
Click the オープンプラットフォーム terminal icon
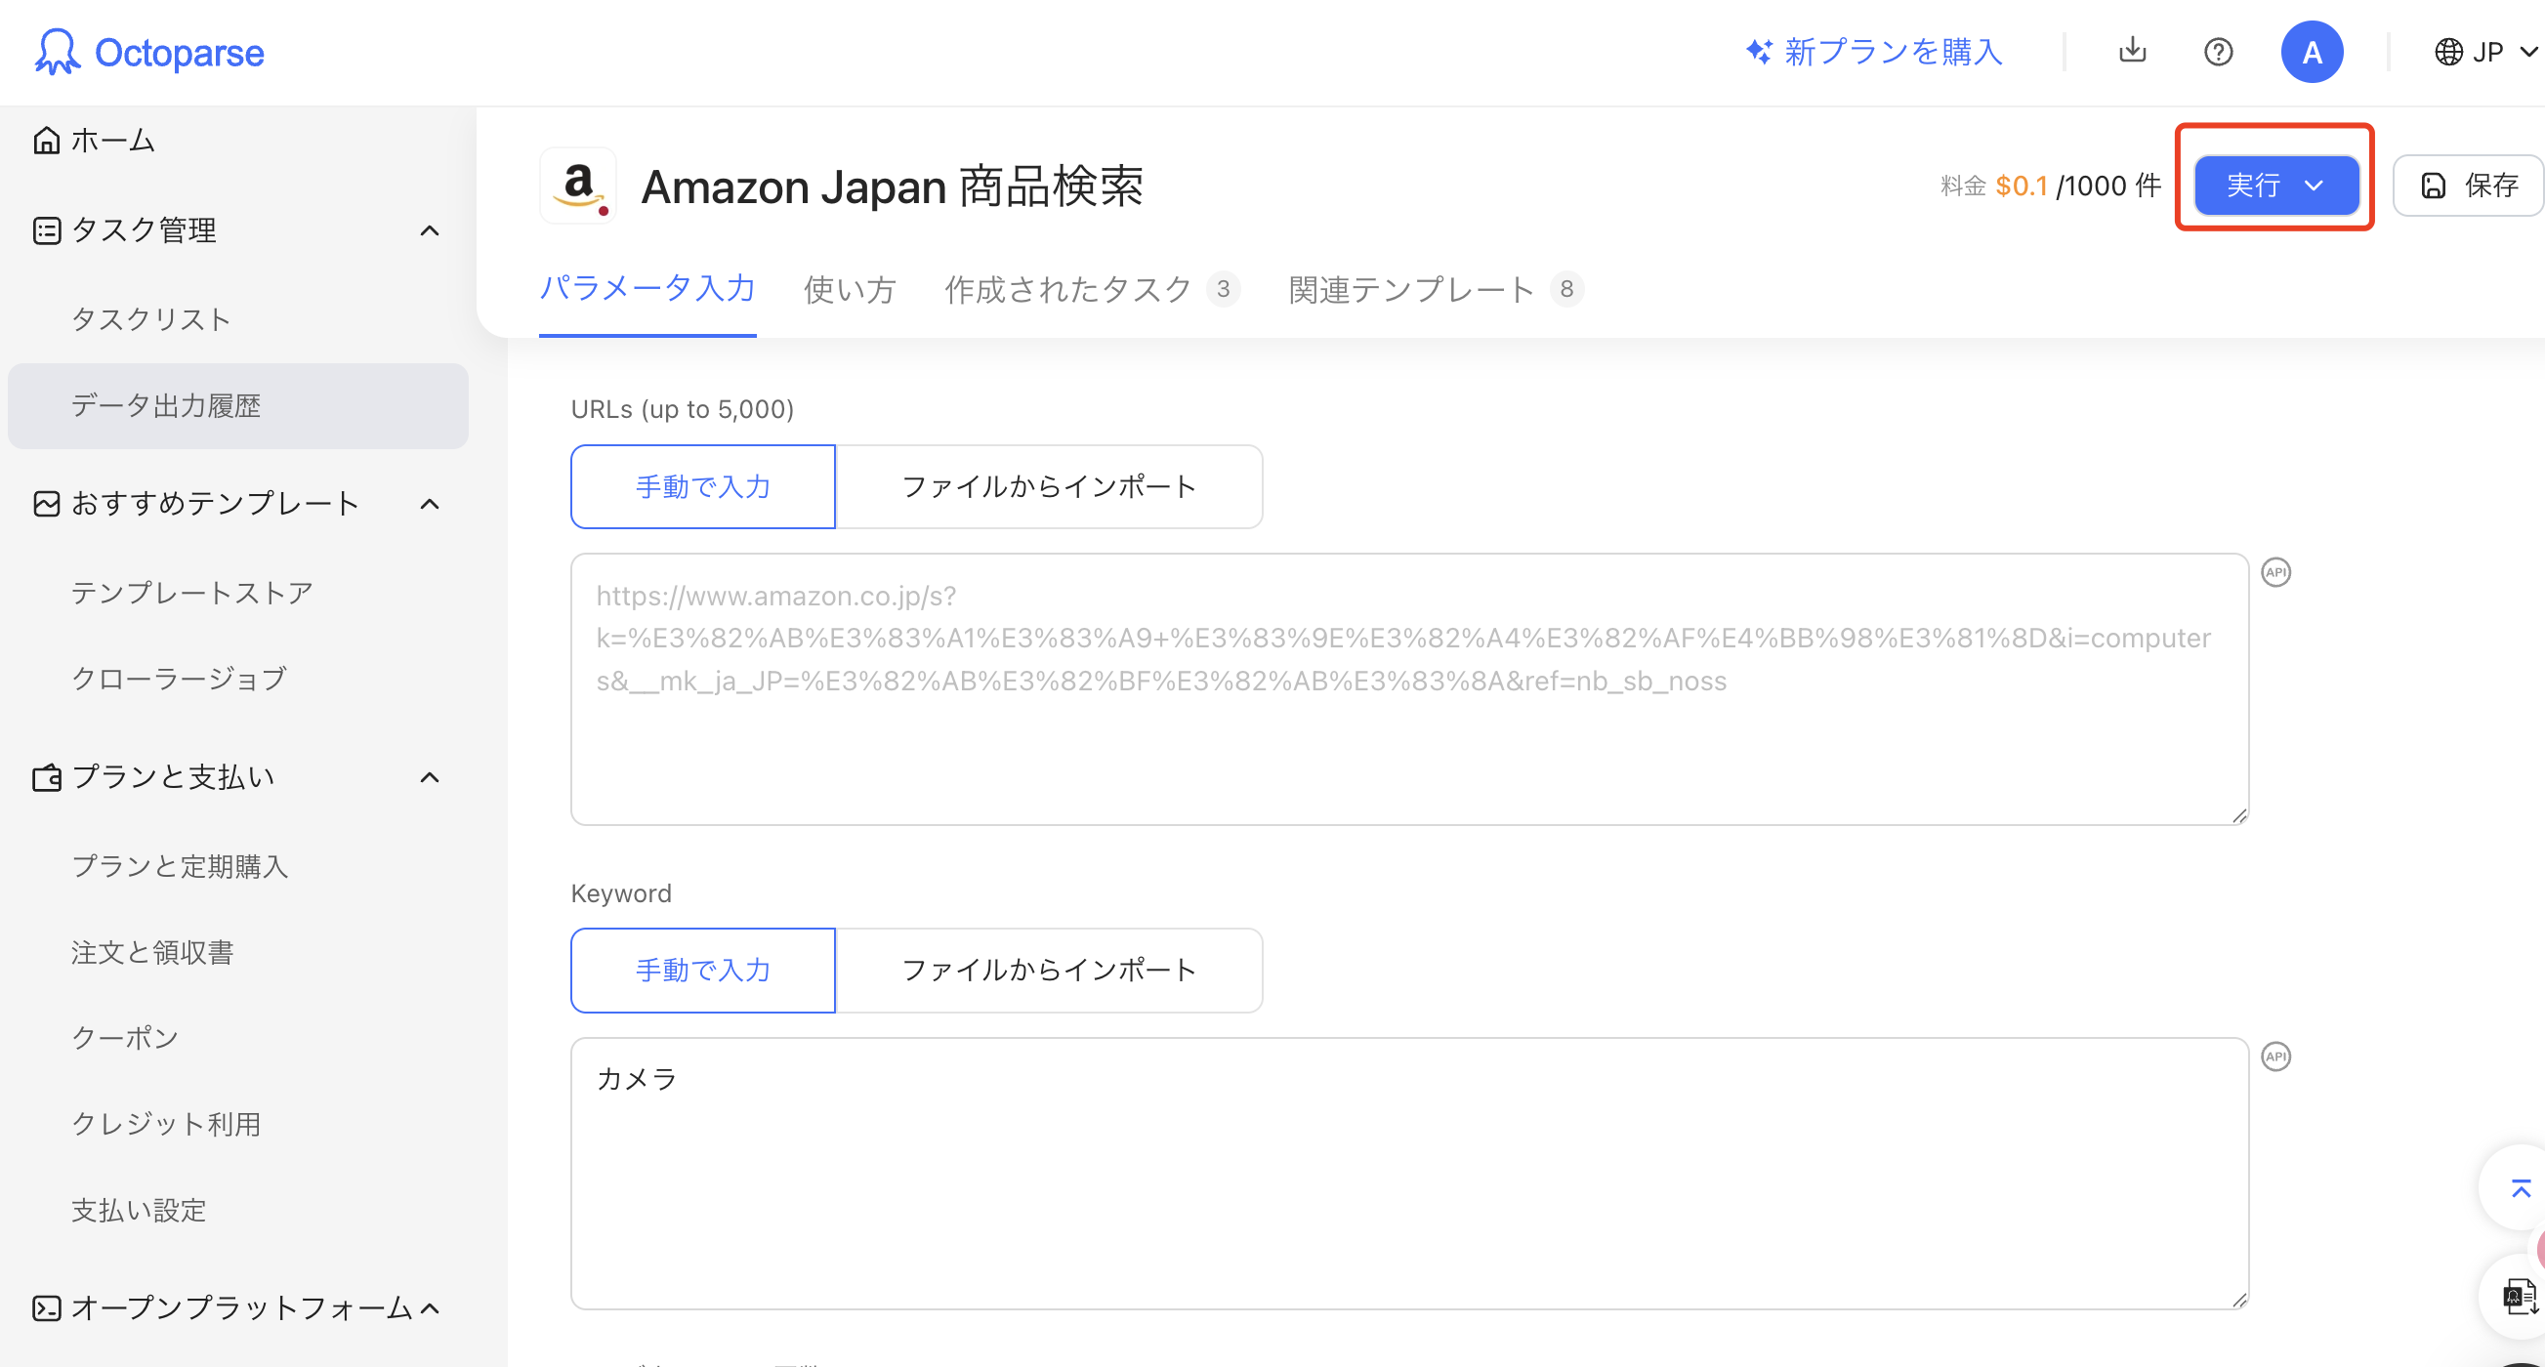point(47,1307)
